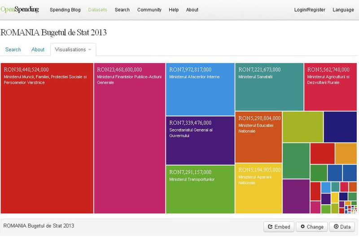Click the RON5,194,905,000 amount label
Screen dimensions: 359x237
point(259,170)
